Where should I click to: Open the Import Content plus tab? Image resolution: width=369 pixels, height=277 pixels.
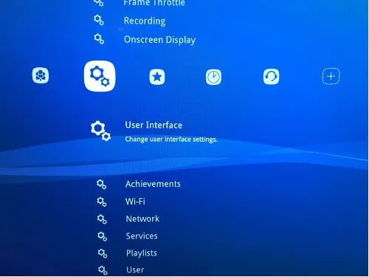331,76
